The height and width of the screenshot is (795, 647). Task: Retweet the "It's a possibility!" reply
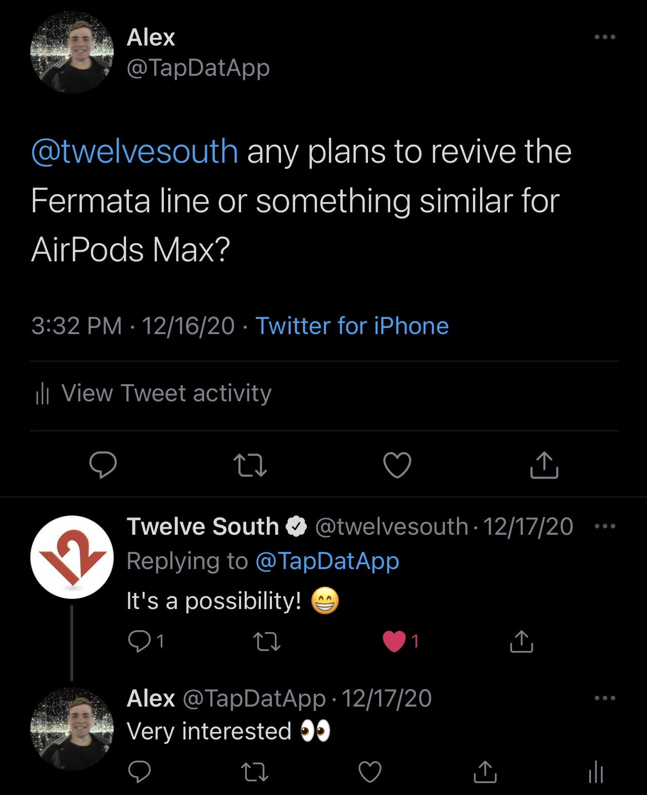[x=266, y=642]
